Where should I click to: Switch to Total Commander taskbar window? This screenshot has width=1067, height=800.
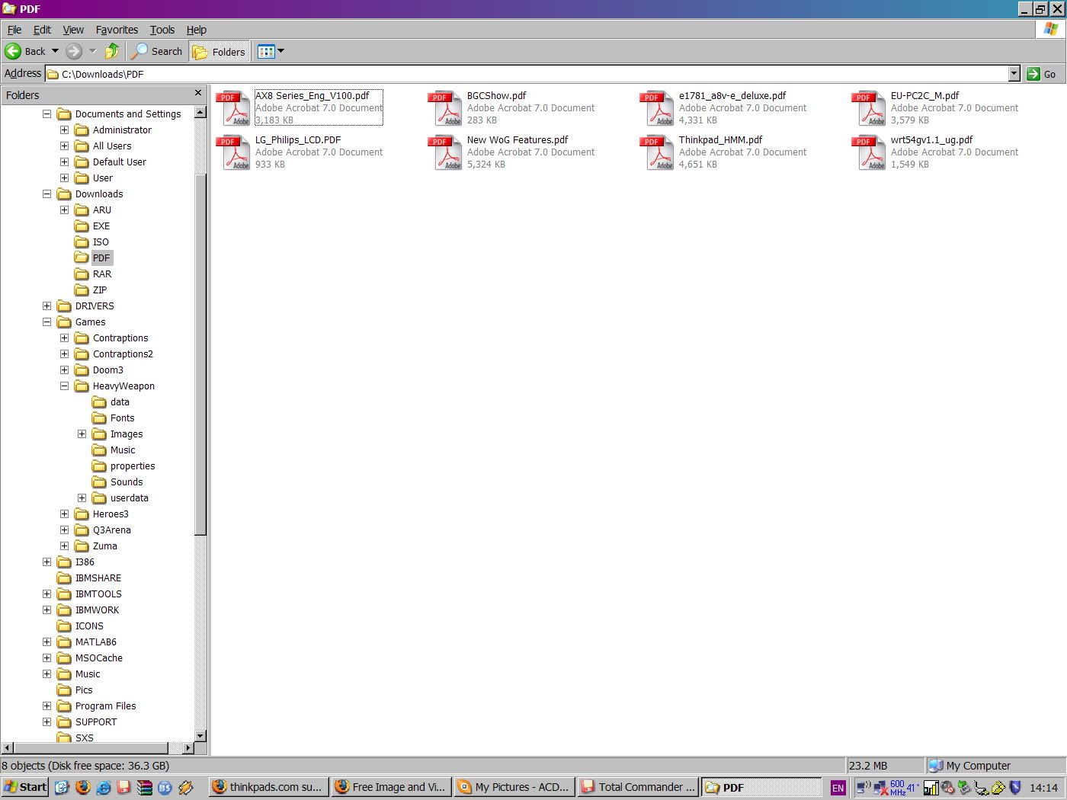tap(638, 787)
